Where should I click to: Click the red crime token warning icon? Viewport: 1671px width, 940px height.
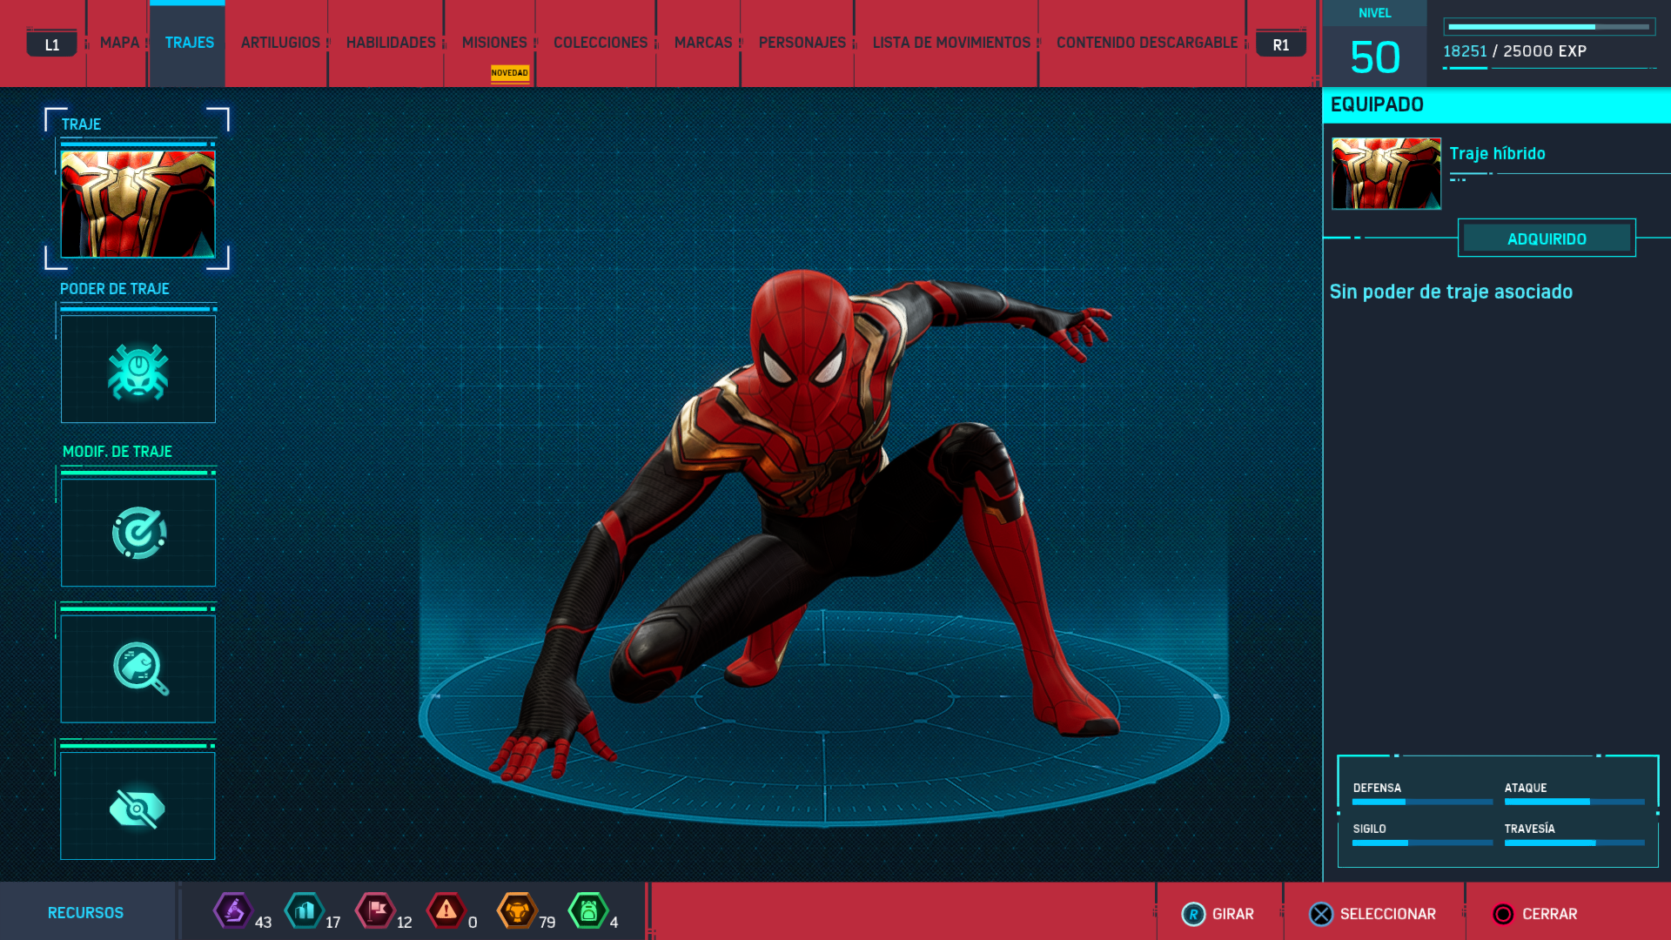[x=446, y=911]
